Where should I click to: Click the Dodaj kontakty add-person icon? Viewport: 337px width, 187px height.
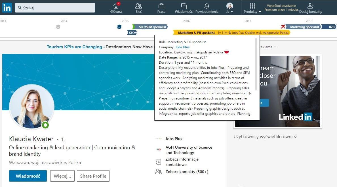tap(311, 6)
